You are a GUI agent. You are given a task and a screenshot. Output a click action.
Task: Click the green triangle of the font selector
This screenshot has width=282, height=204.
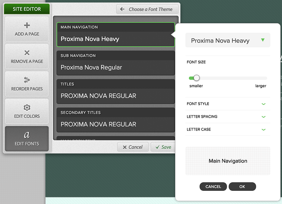[x=263, y=40]
